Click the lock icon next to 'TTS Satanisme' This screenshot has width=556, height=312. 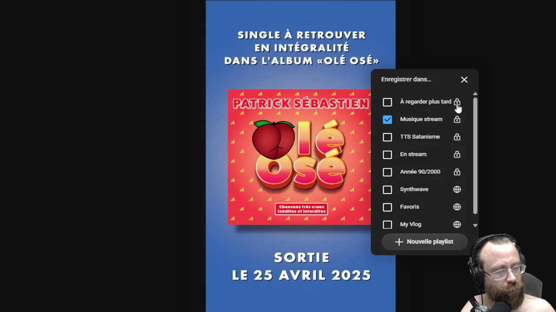click(x=457, y=137)
